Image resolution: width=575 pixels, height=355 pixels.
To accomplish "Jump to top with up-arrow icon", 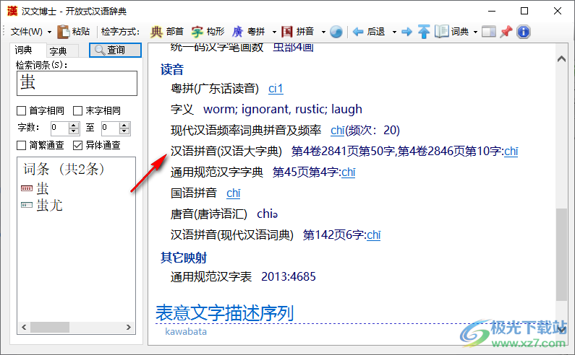I will [424, 32].
